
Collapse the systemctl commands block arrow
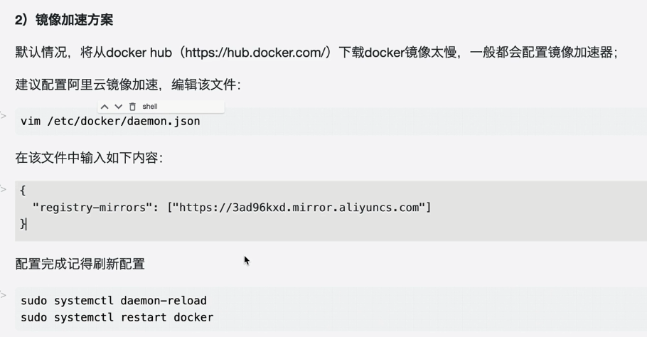click(4, 294)
